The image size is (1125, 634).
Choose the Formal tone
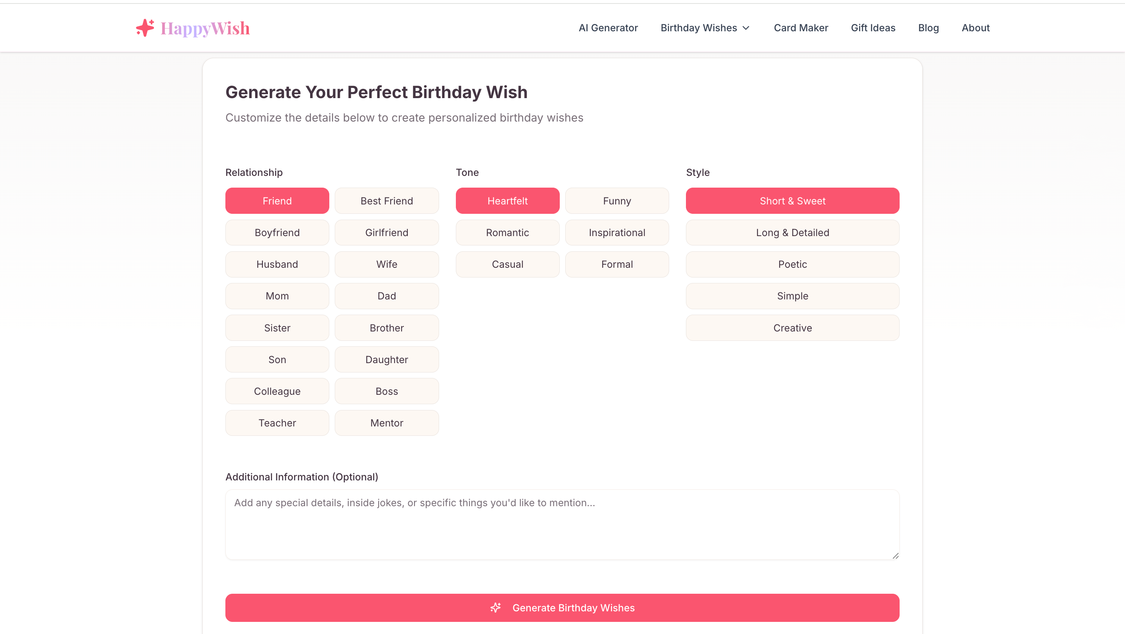(x=617, y=264)
